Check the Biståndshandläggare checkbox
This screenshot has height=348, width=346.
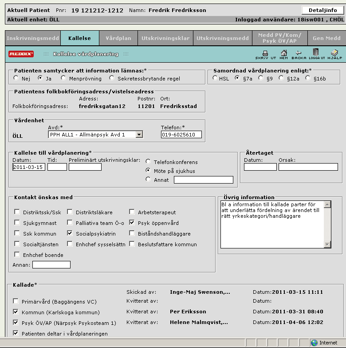pos(132,233)
